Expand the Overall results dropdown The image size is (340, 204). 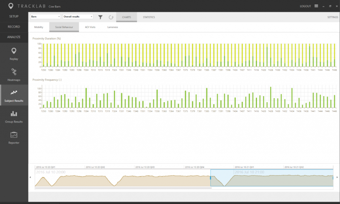click(78, 16)
